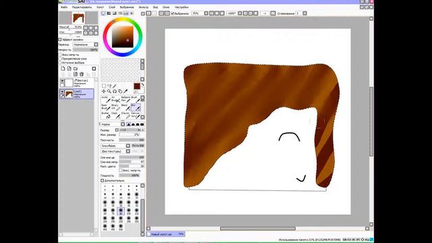
Task: Select the magic wand tool
Action: [115, 86]
